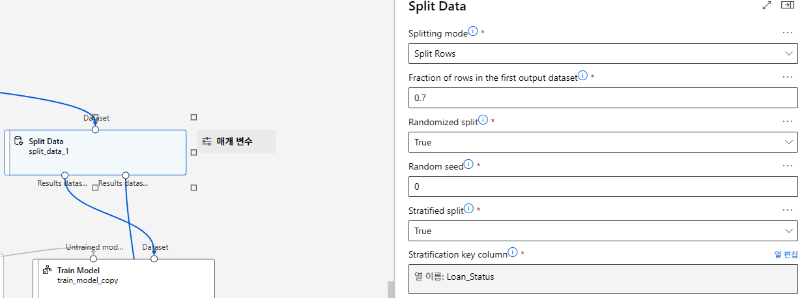Click the Fraction of rows input field

(603, 98)
